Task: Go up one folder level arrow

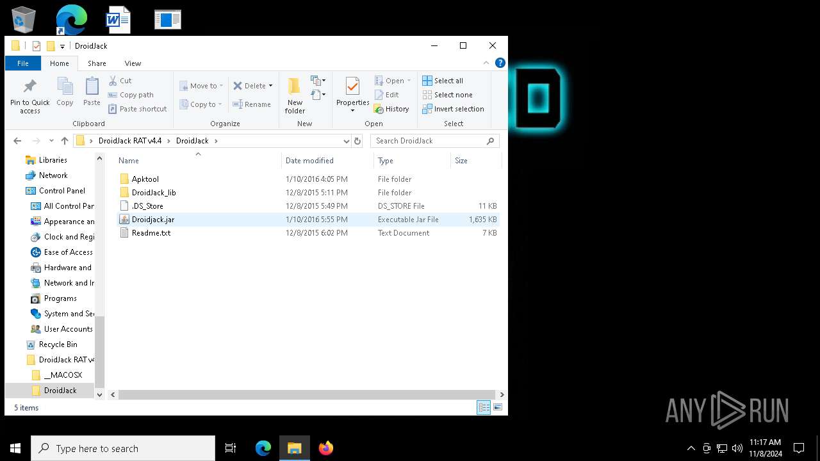Action: (x=65, y=141)
